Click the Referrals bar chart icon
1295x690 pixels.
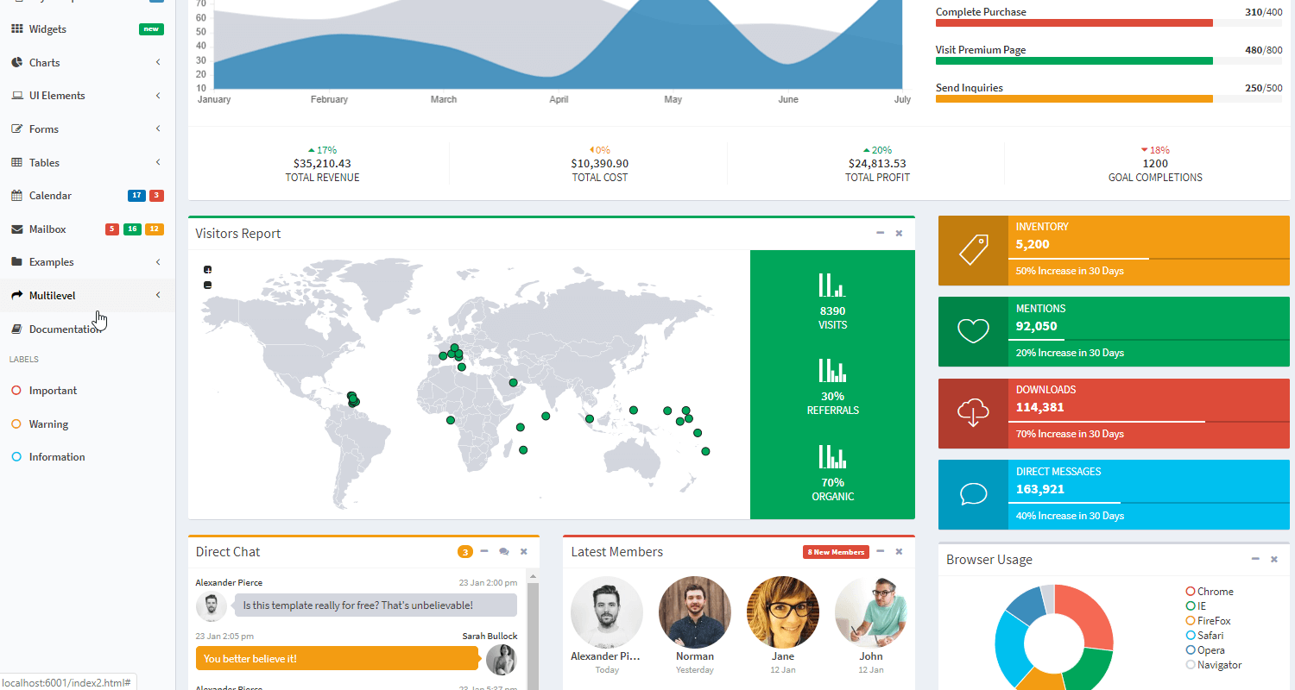832,371
